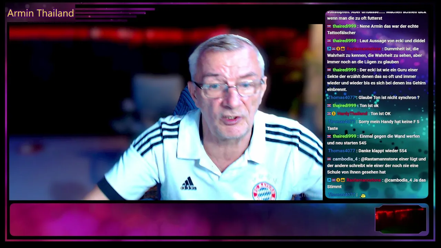Image resolution: width=441 pixels, height=248 pixels.
Task: Click the Adidas logo on the white shirt
Action: [x=188, y=184]
